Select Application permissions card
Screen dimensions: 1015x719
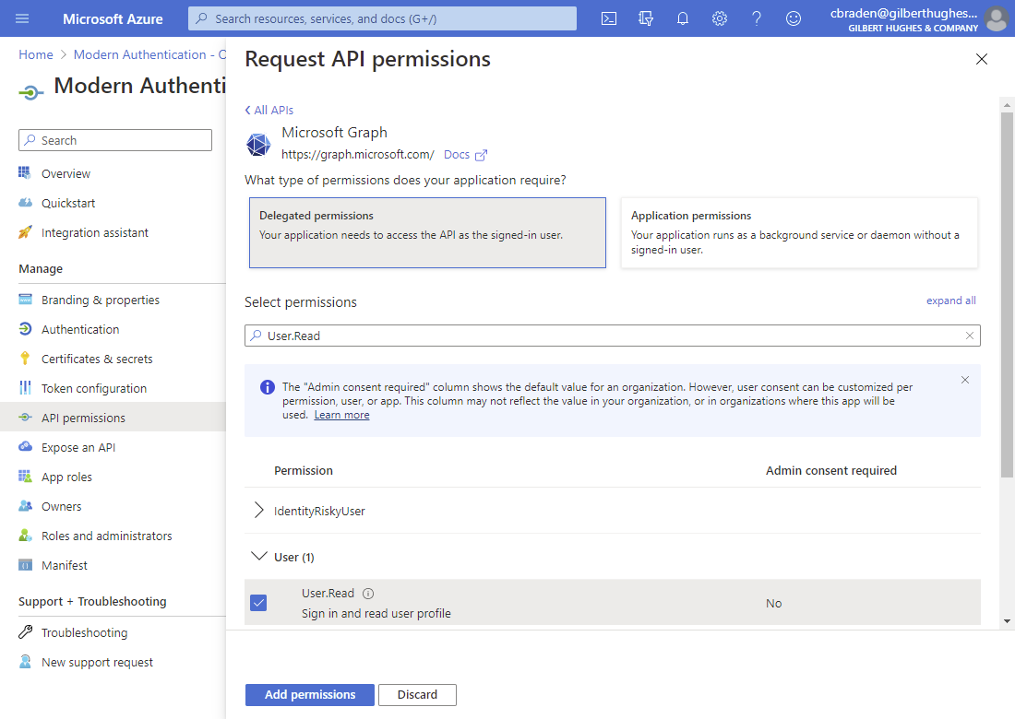799,233
